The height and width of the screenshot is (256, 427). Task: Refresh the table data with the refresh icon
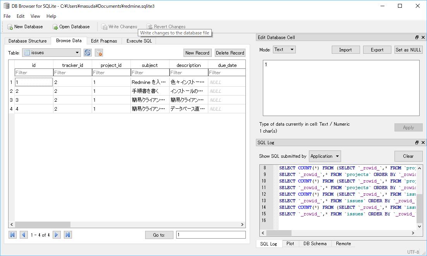pos(87,53)
